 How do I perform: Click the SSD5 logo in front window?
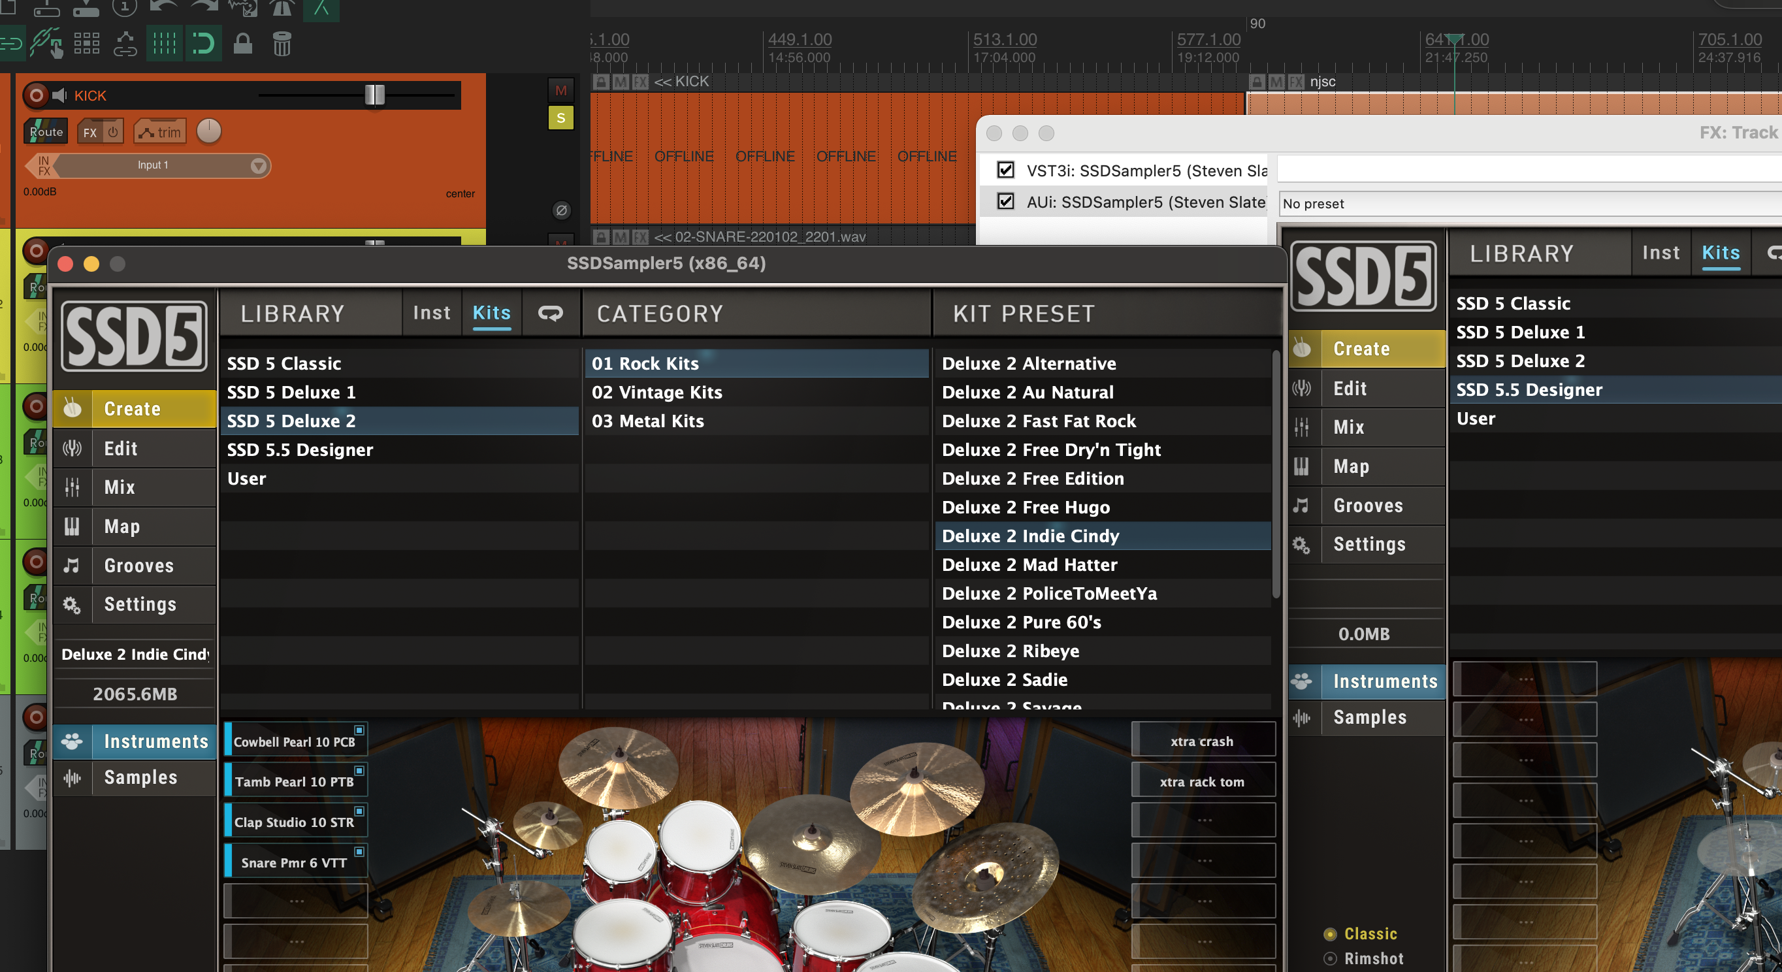click(x=134, y=337)
